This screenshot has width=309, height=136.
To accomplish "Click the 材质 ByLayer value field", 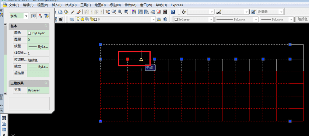I will [x=38, y=90].
